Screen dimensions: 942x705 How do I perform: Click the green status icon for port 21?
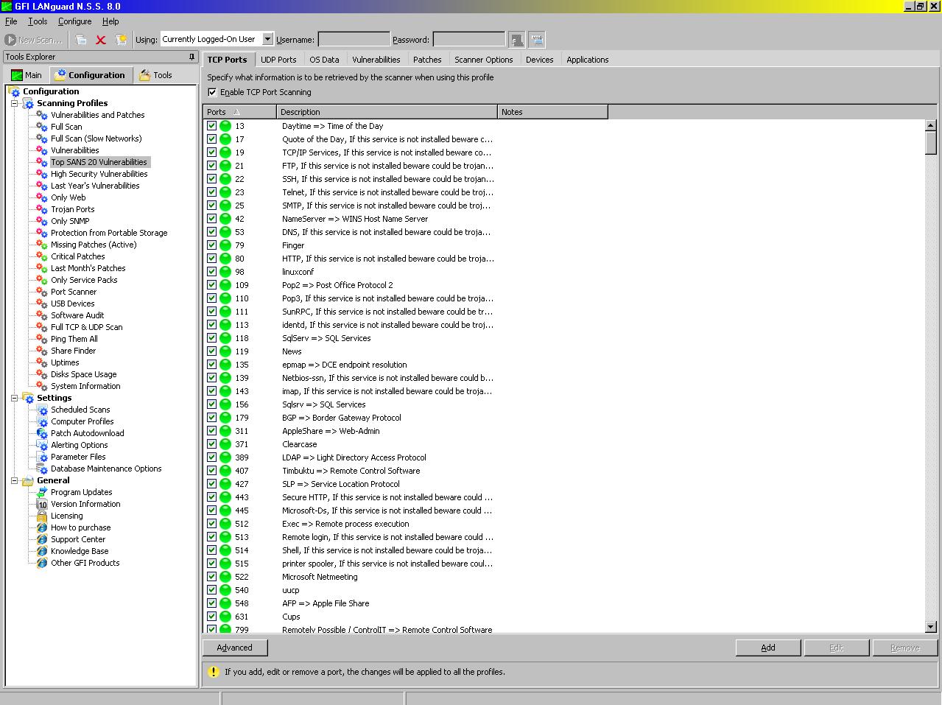pyautogui.click(x=225, y=166)
